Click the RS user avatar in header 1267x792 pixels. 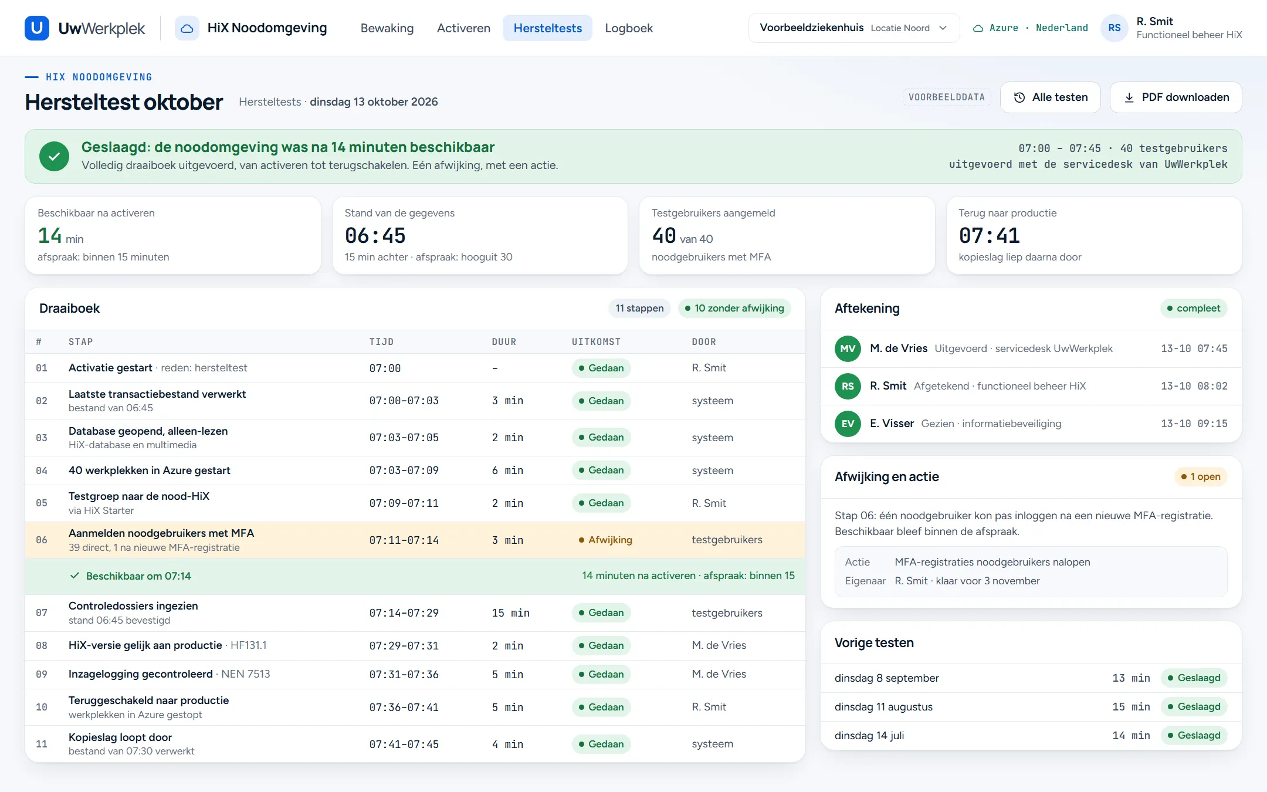(1114, 28)
